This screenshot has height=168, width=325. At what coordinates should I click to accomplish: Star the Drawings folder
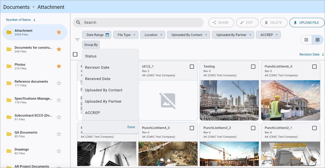click(x=59, y=151)
